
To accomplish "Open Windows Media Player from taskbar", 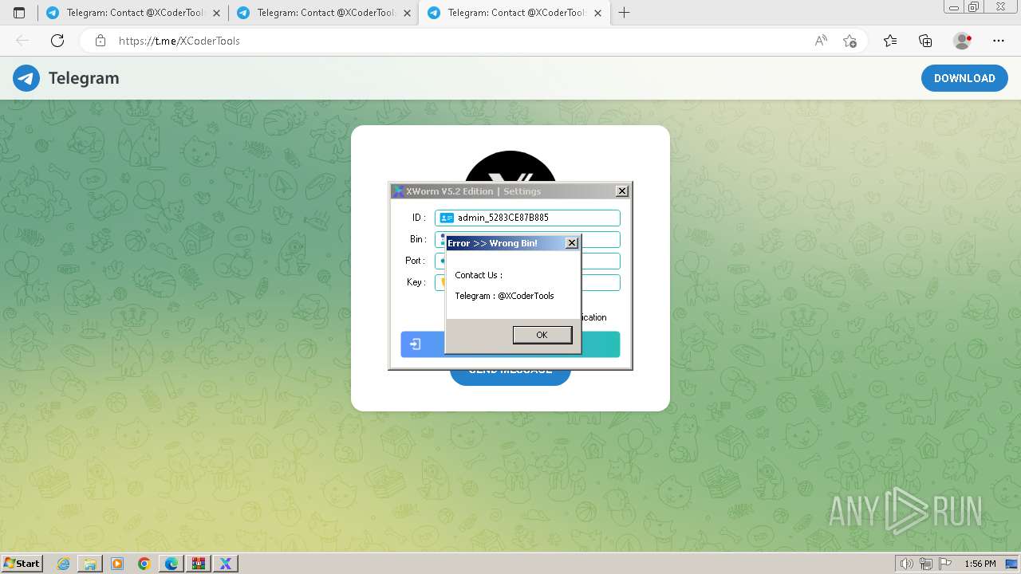I will click(117, 564).
